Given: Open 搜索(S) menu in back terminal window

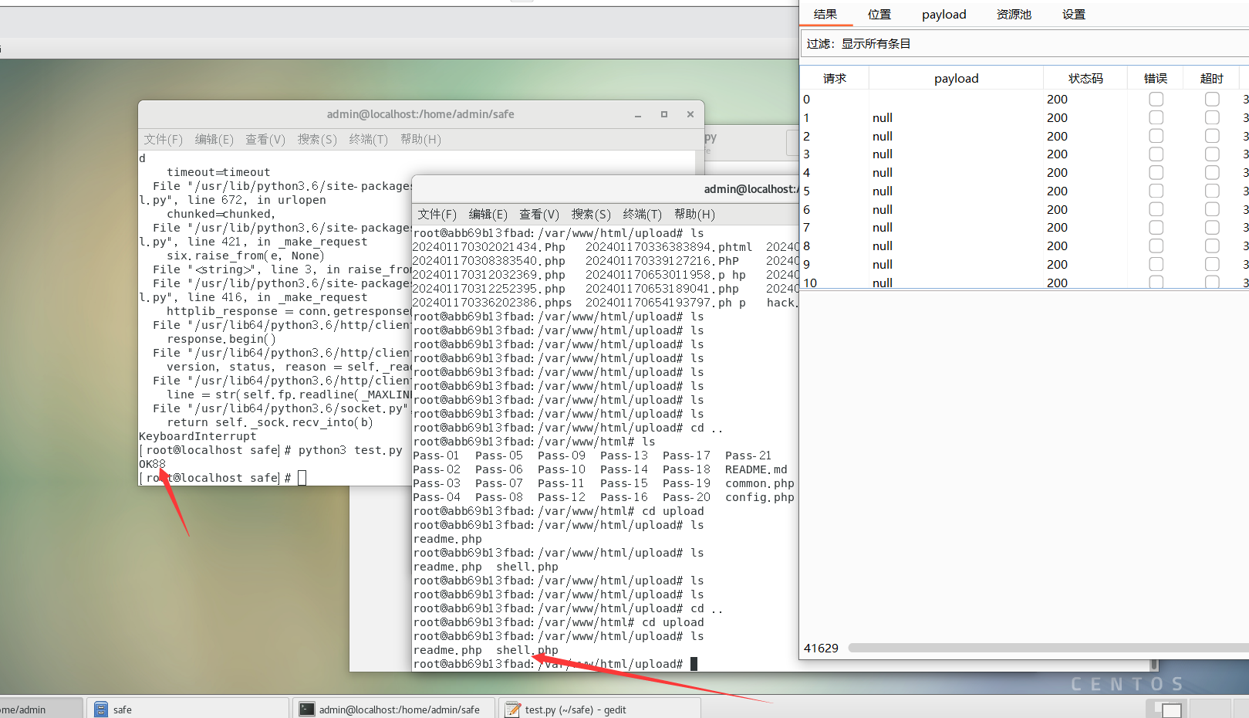Looking at the screenshot, I should click(x=317, y=139).
